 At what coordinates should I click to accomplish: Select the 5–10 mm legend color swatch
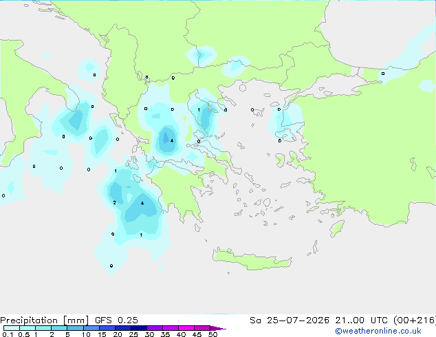click(75, 328)
